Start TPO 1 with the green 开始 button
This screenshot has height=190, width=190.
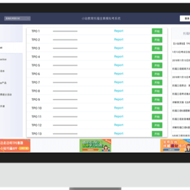coord(157,31)
